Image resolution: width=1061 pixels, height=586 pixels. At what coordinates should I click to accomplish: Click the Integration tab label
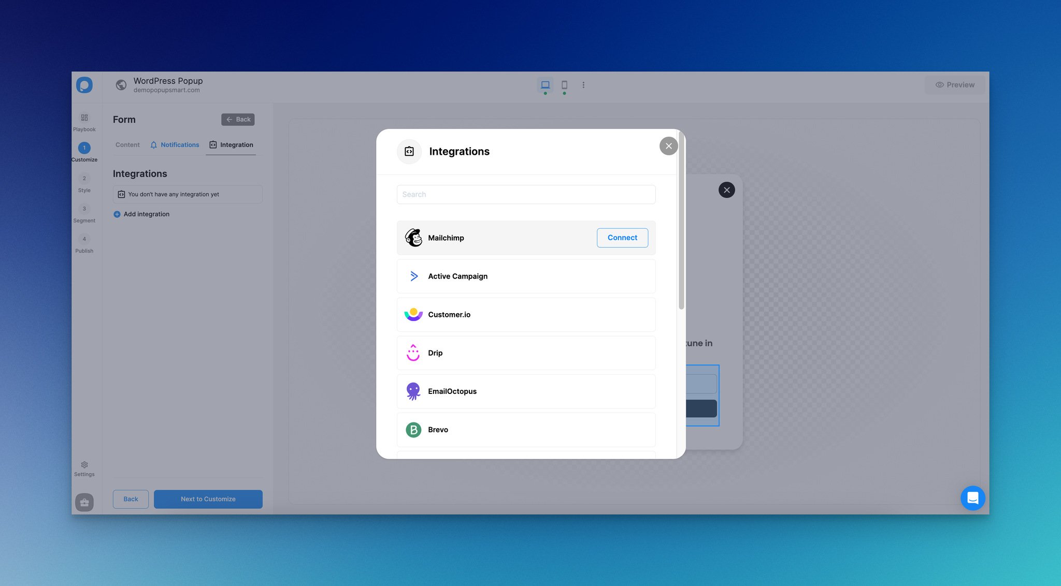pos(236,144)
